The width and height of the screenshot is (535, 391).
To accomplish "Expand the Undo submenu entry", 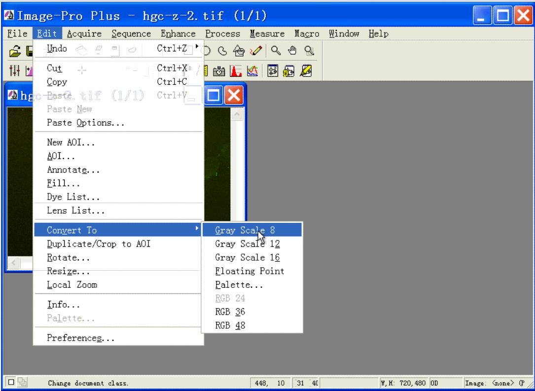I will click(x=119, y=49).
